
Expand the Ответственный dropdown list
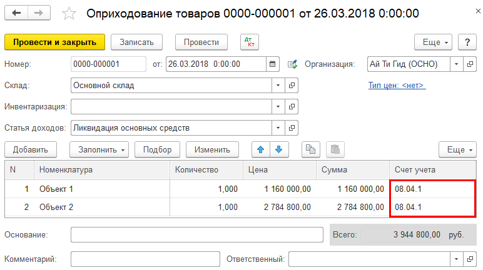click(x=457, y=259)
